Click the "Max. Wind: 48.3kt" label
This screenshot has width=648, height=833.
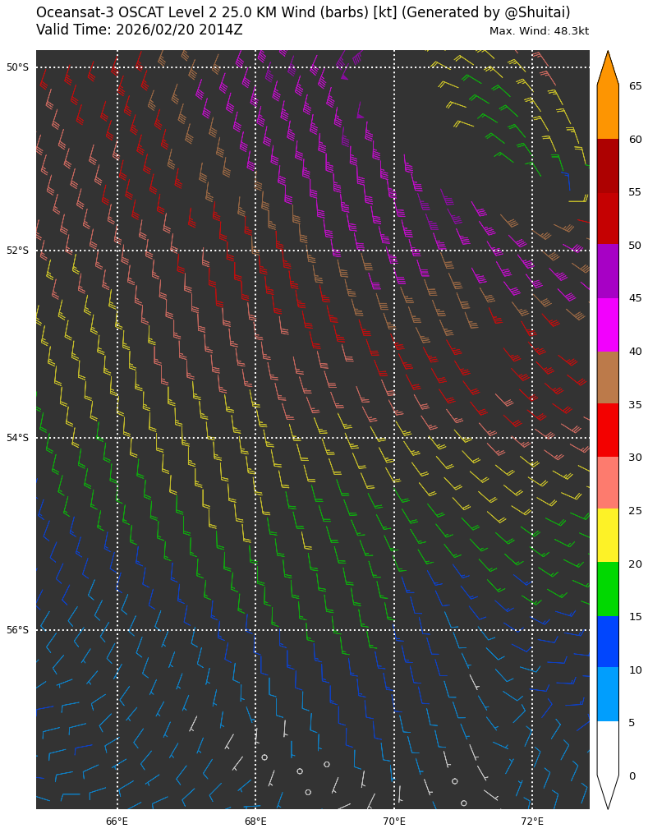pyautogui.click(x=539, y=31)
